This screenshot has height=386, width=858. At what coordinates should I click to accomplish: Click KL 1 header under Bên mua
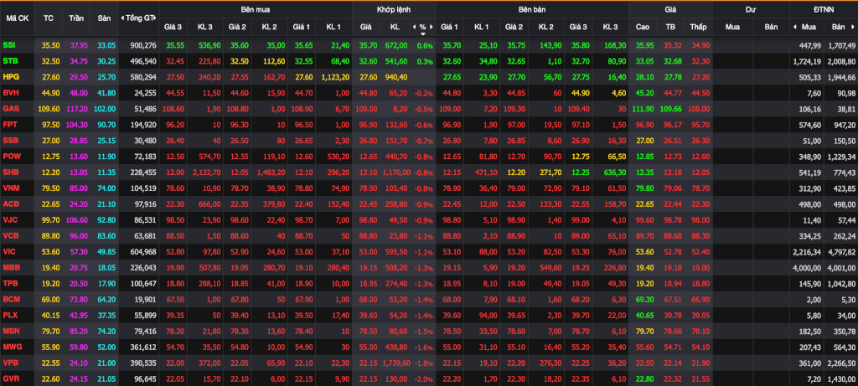pyautogui.click(x=333, y=27)
